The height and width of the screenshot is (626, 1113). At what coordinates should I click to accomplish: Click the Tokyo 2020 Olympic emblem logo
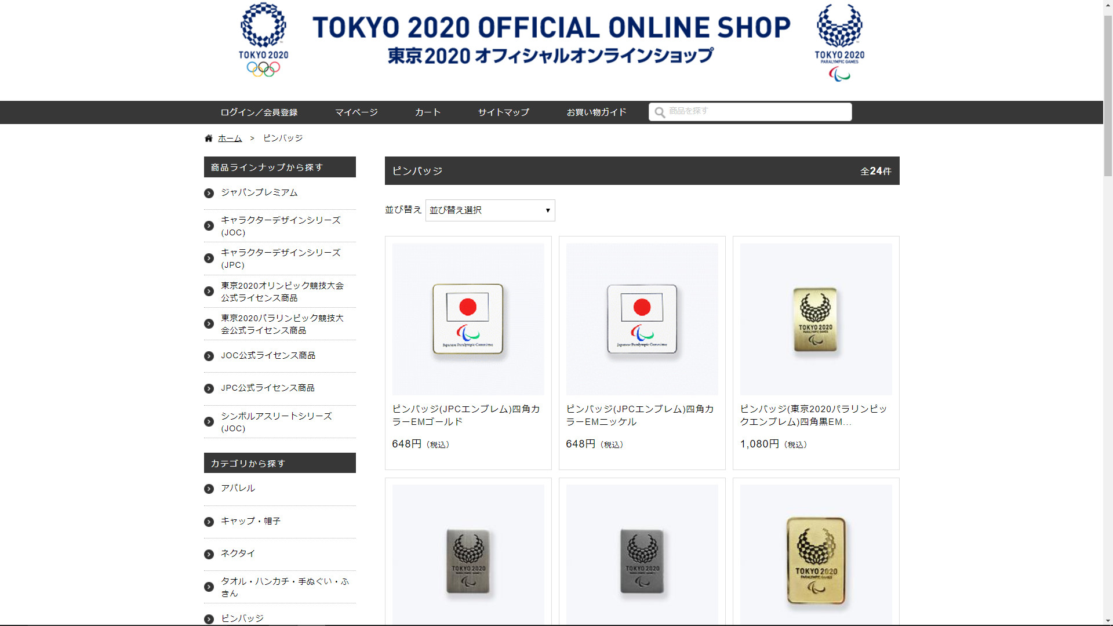click(263, 40)
